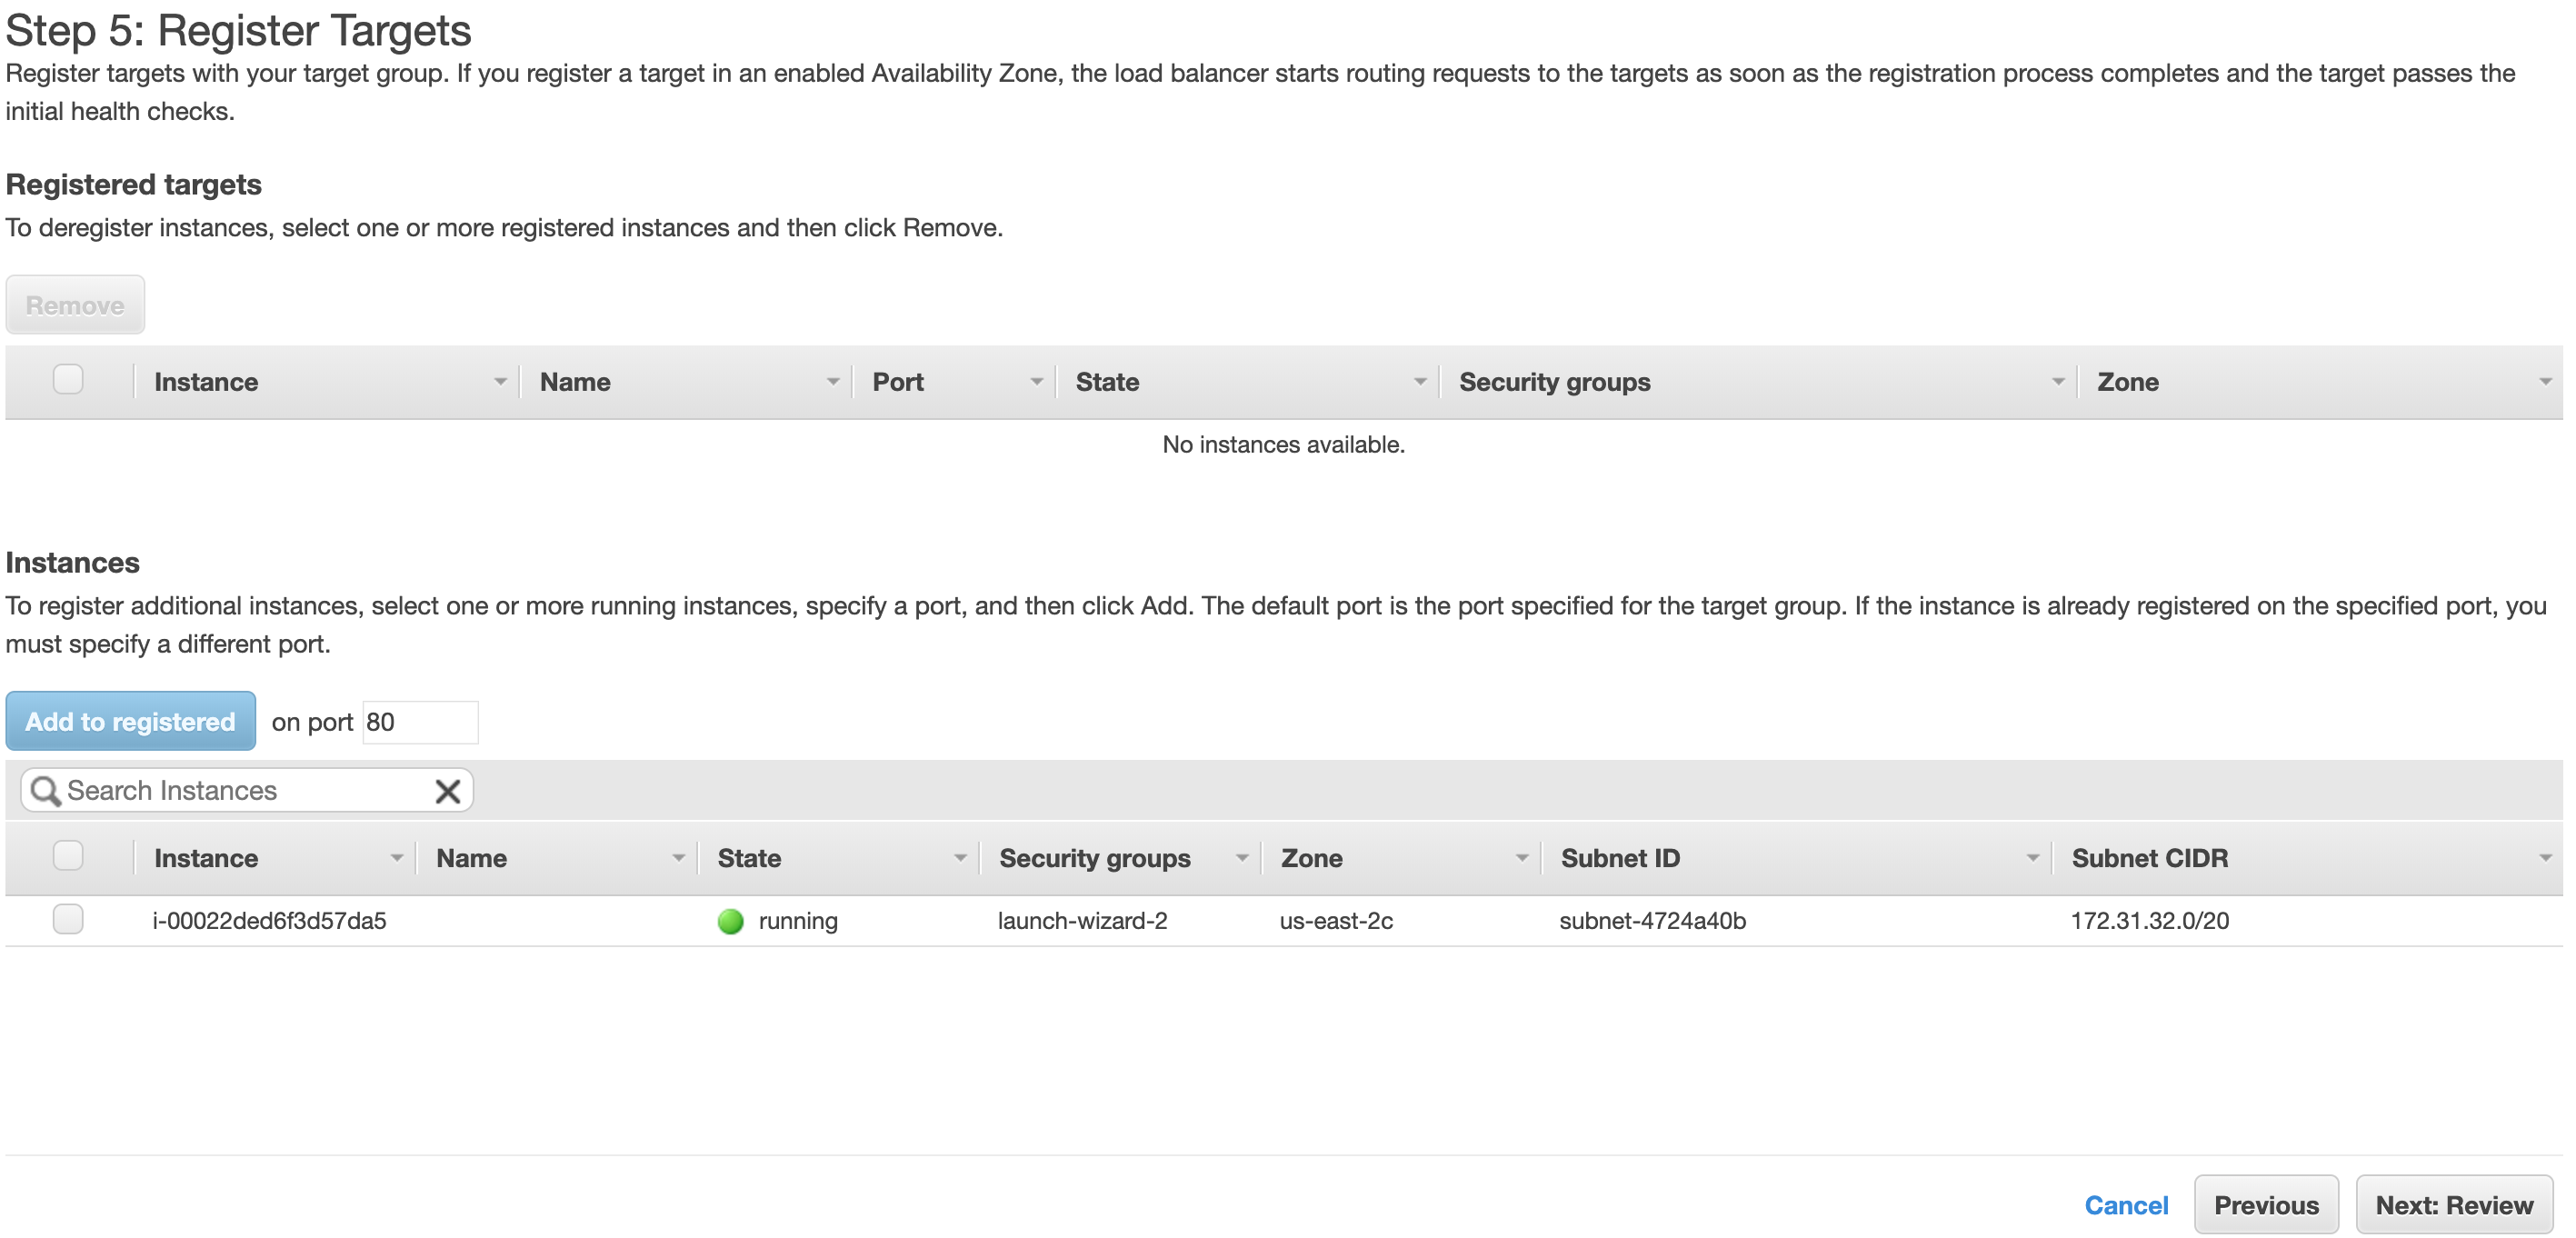2576x1238 pixels.
Task: Open Subnet ID column dropdown arrow
Action: coord(2032,858)
